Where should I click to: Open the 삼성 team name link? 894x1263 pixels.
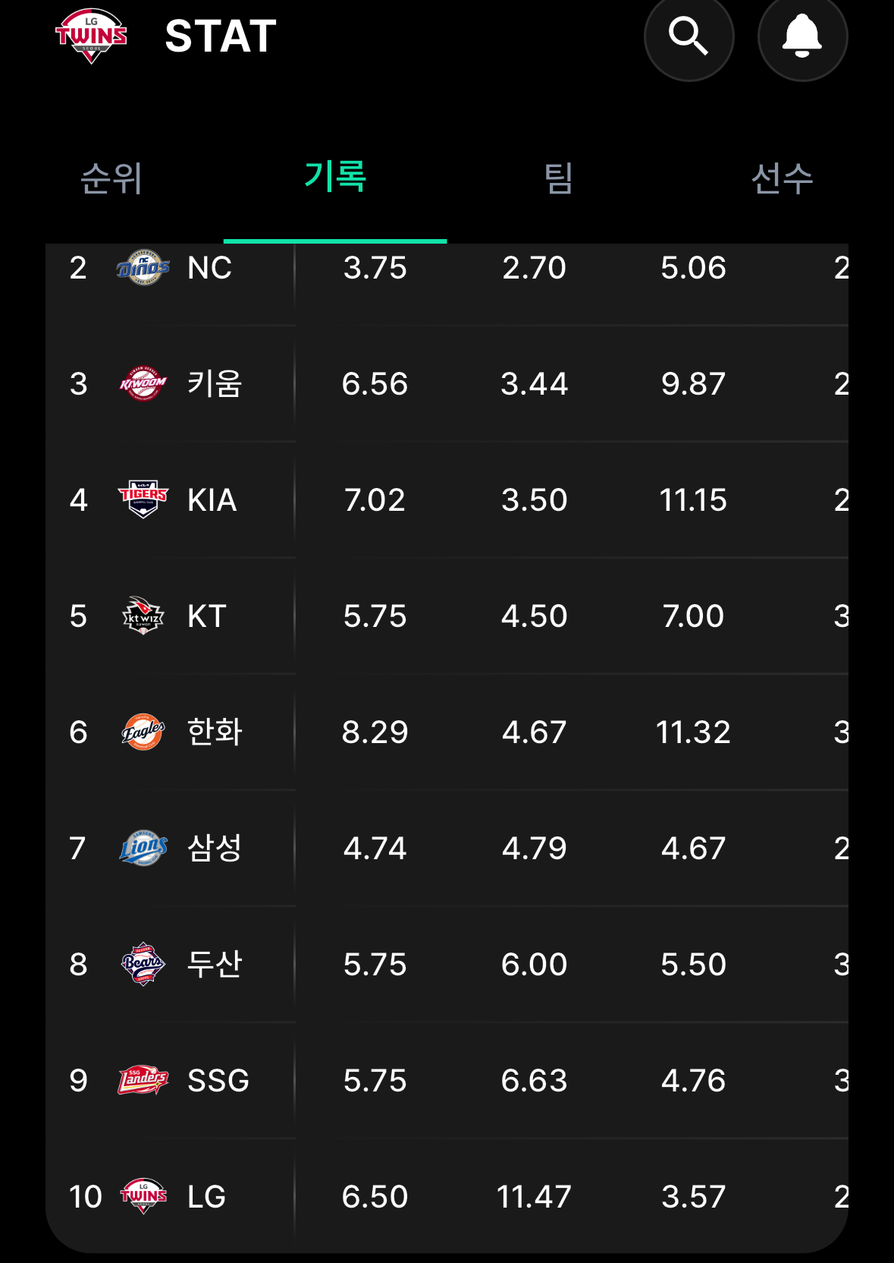[x=215, y=848]
